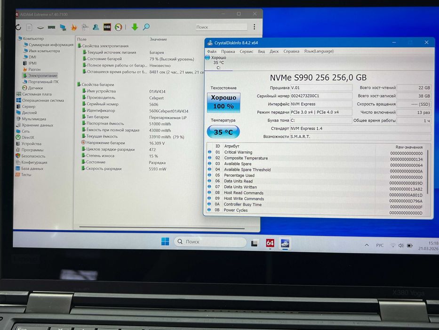
Task: Open Файл menu in CrystalDiskInfo
Action: (212, 51)
